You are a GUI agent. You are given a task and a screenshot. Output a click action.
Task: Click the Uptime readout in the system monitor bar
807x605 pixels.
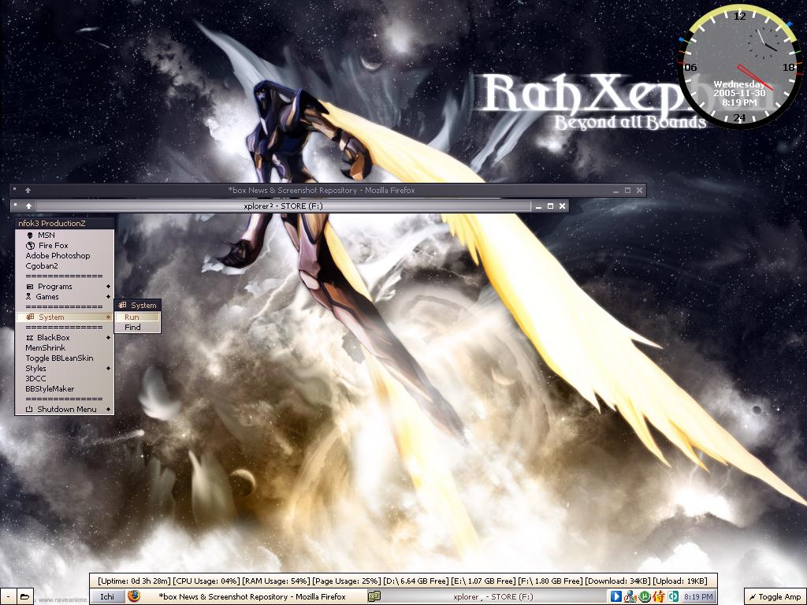pyautogui.click(x=134, y=581)
